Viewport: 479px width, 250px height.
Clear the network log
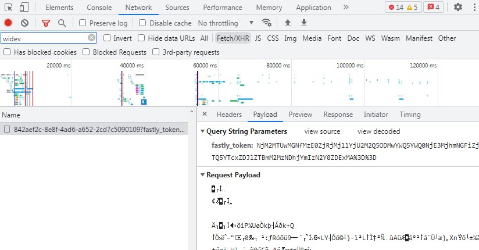(x=25, y=23)
